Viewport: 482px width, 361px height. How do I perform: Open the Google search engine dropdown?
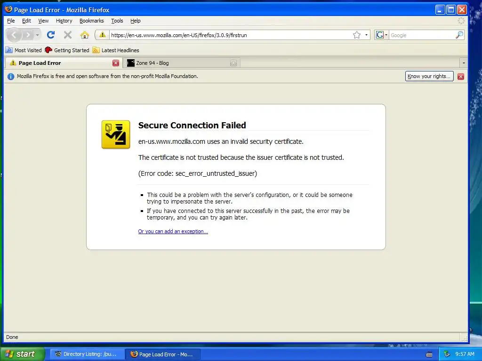381,35
